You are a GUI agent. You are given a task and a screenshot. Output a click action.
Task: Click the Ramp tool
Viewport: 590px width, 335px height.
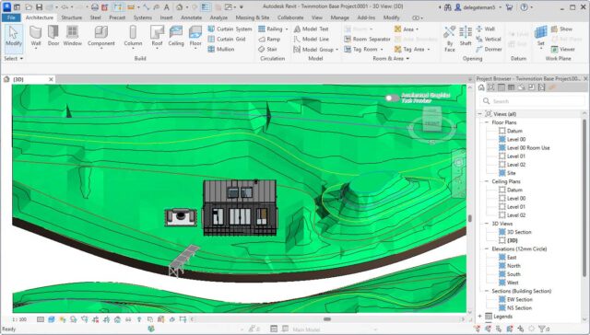pos(269,39)
